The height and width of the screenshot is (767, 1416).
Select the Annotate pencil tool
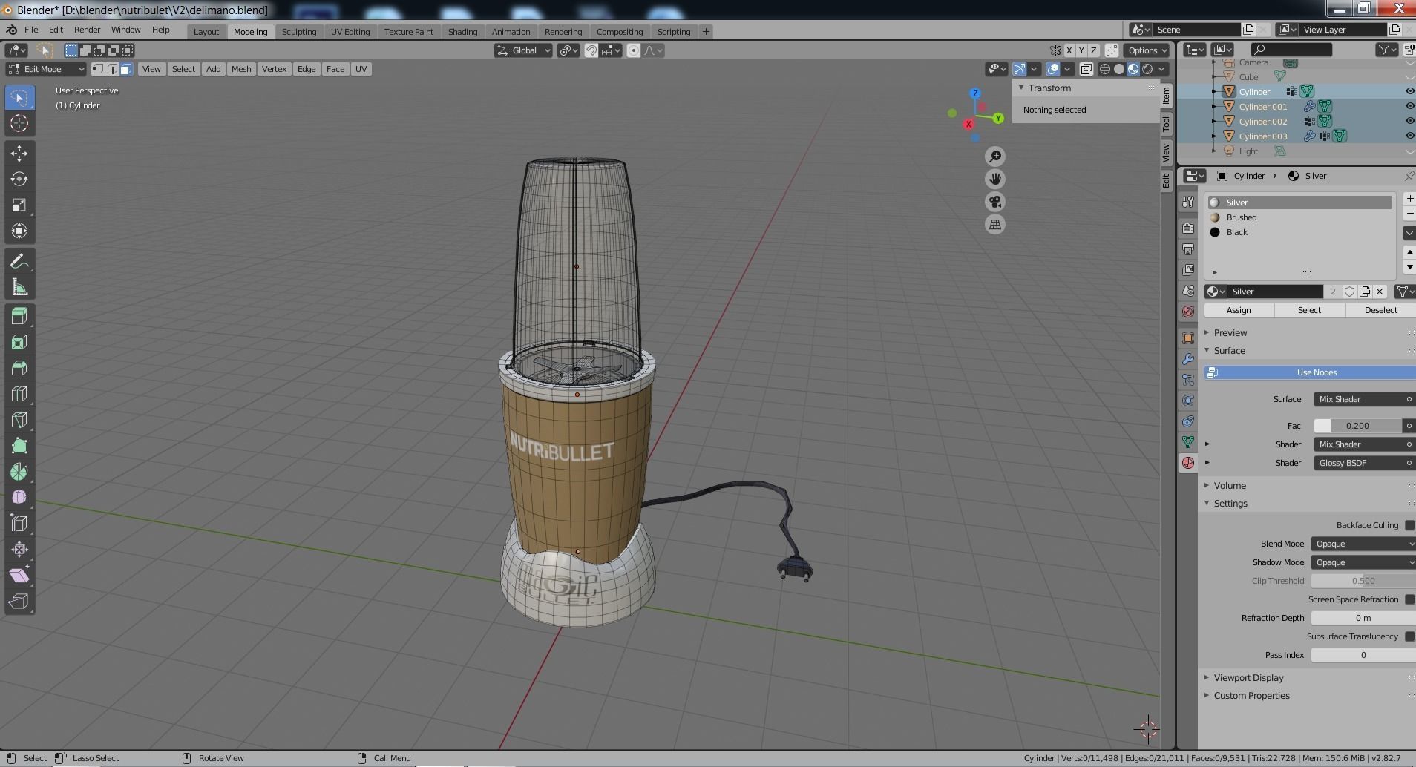click(x=19, y=262)
